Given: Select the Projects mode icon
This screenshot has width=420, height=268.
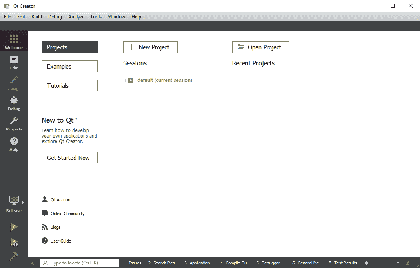Looking at the screenshot, I should pyautogui.click(x=14, y=123).
